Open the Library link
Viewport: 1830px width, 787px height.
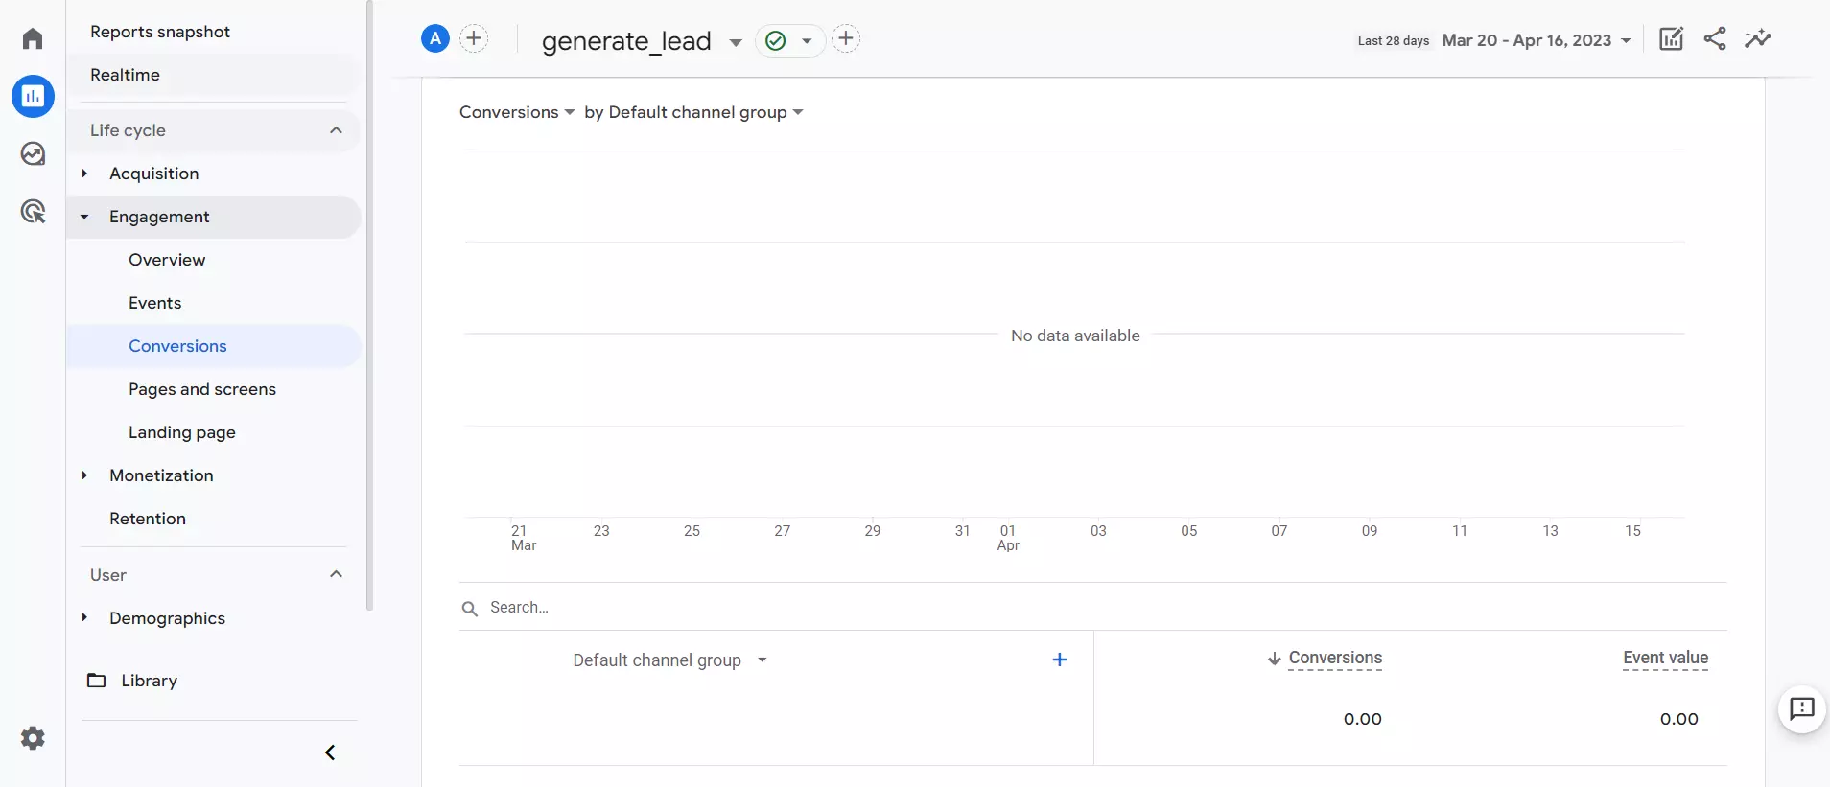pos(149,681)
